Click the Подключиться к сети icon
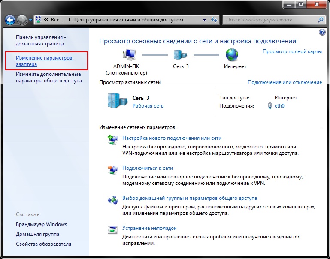The image size is (330, 259). (x=112, y=169)
